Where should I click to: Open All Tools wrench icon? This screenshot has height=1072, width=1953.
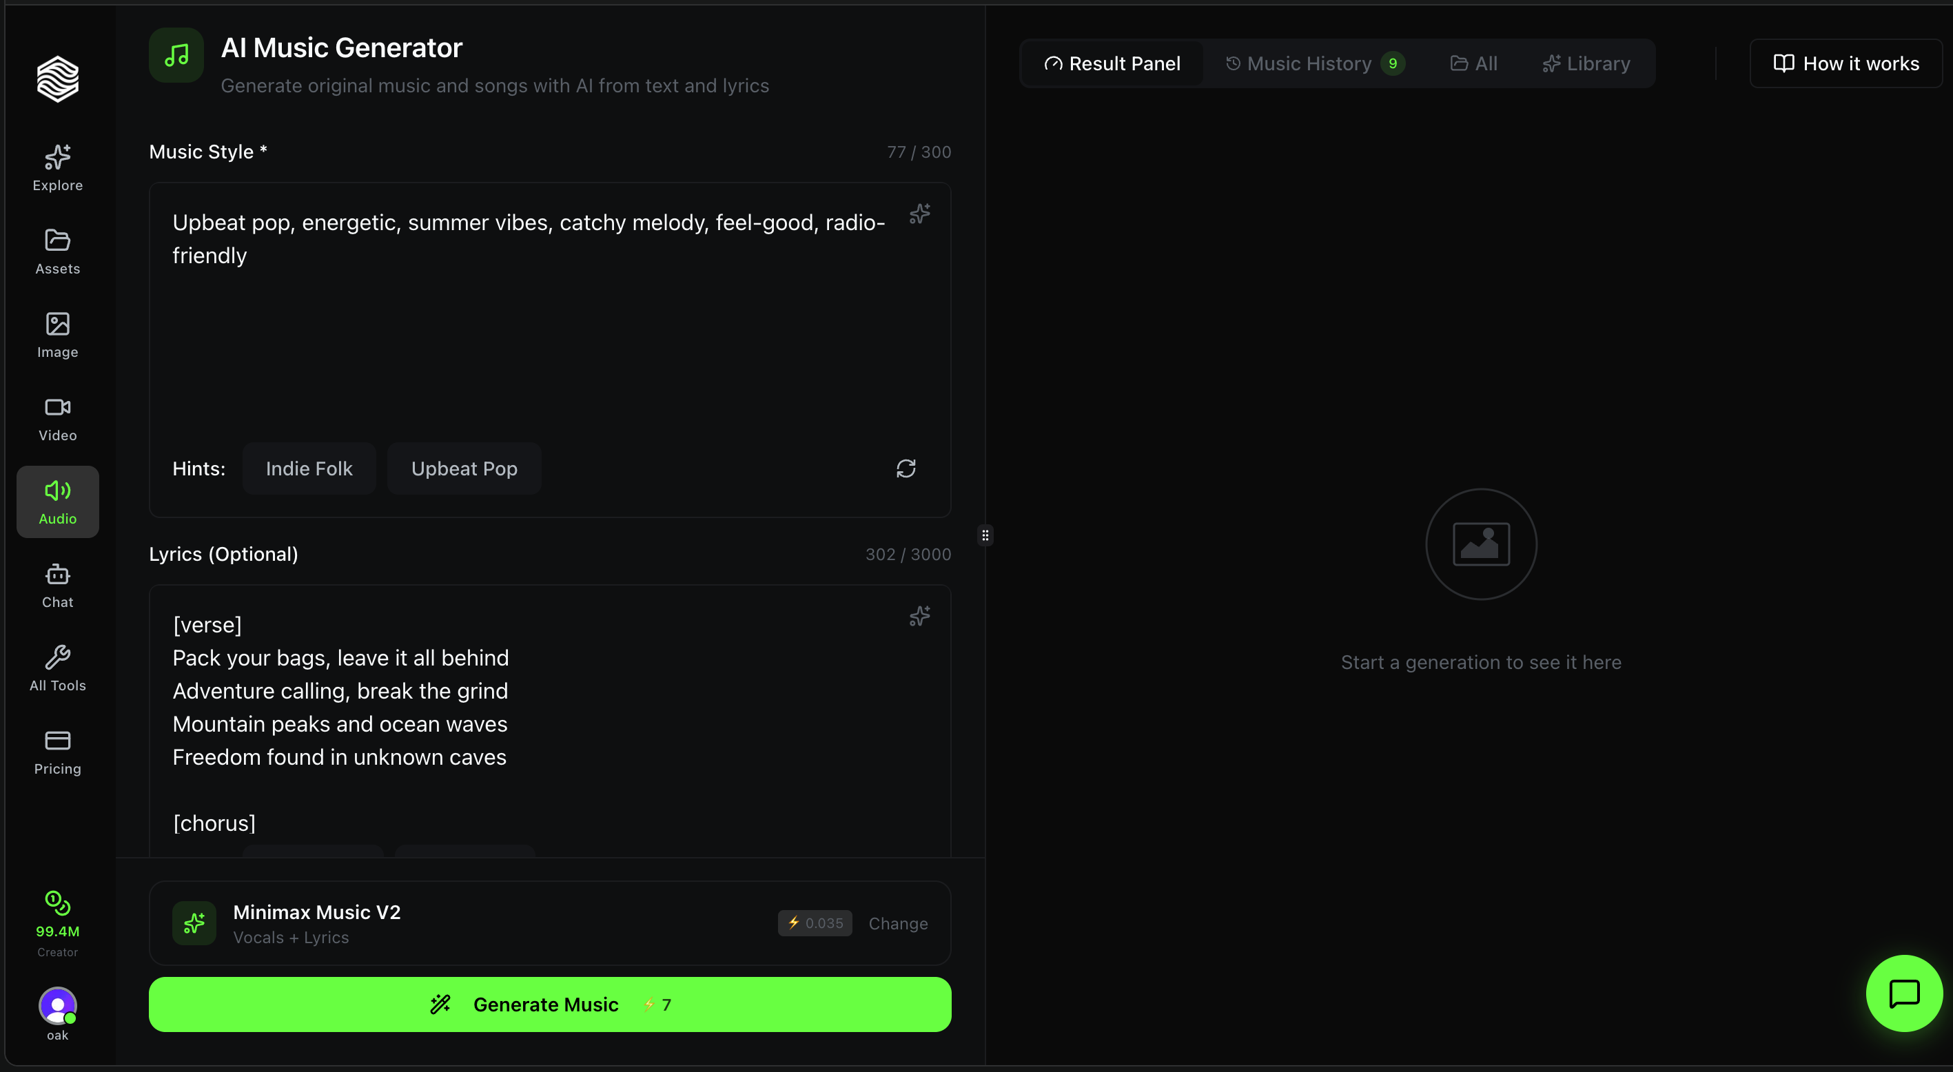point(58,668)
